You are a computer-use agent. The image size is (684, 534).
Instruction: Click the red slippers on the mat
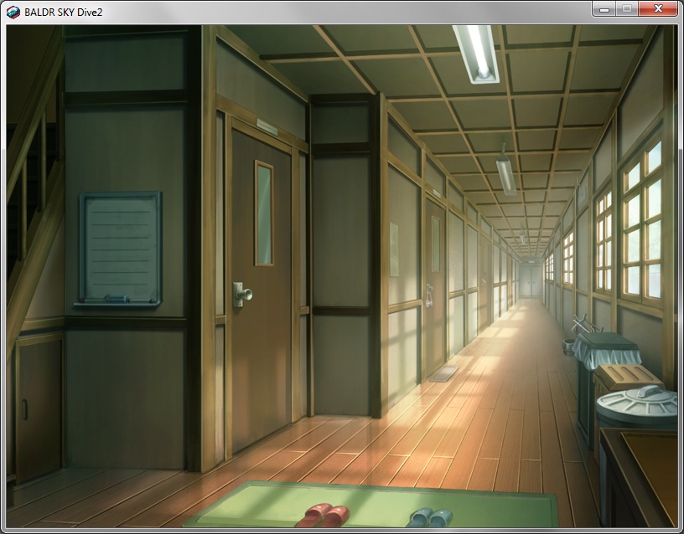click(324, 516)
